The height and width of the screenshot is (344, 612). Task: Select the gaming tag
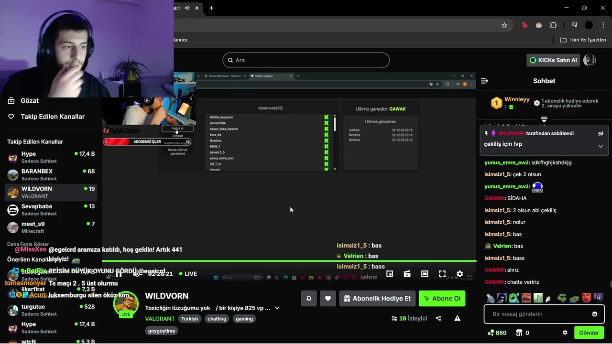tap(244, 319)
